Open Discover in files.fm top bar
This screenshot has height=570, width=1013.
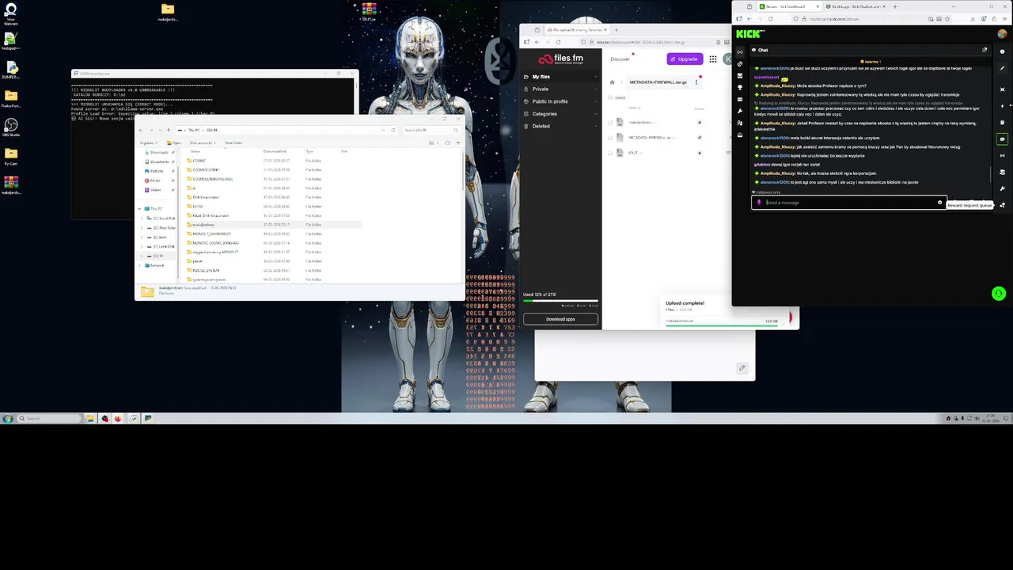coord(620,59)
